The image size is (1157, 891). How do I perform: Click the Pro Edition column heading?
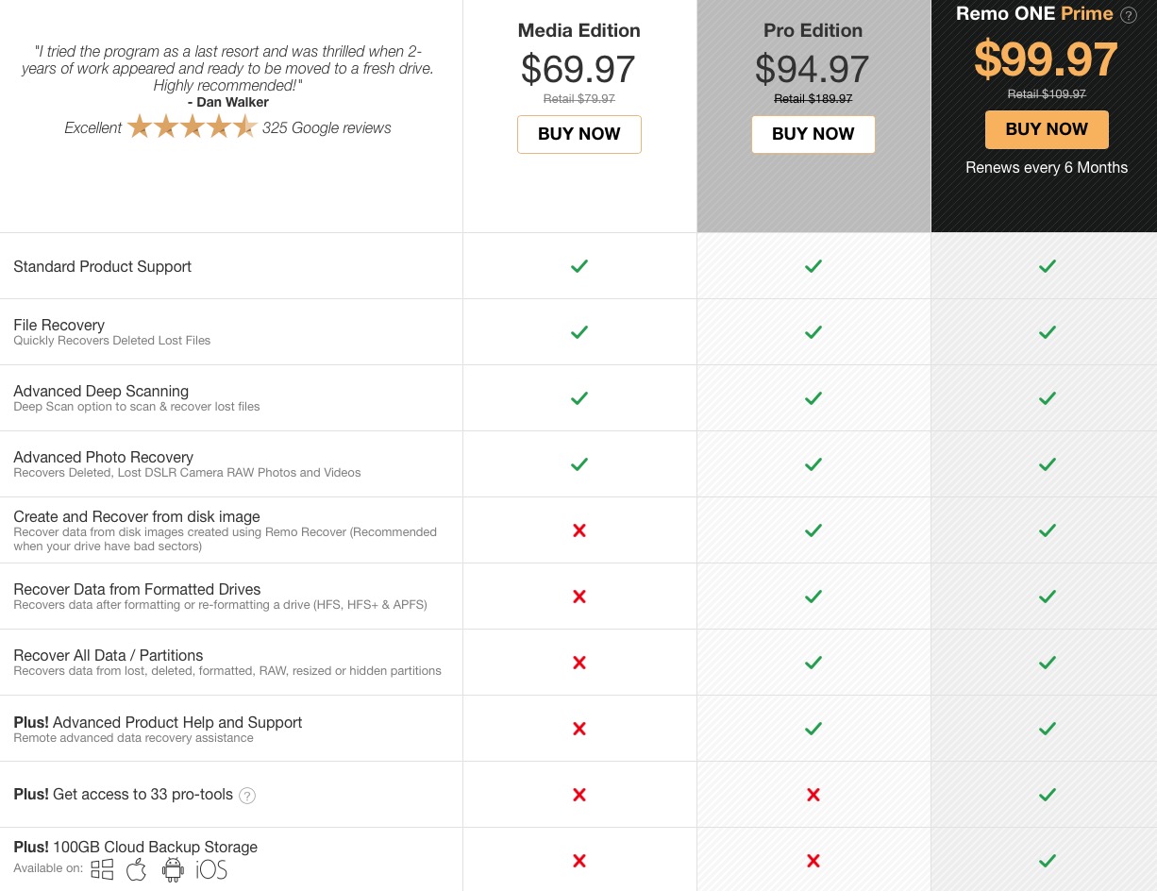(813, 30)
